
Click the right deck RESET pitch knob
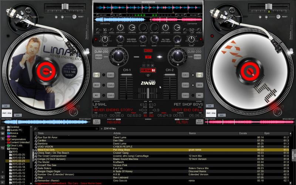[x=278, y=17]
